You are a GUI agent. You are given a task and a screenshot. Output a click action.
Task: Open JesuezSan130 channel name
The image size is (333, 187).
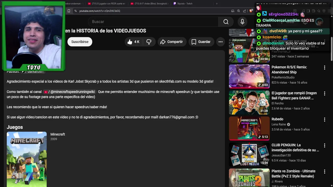281,155
